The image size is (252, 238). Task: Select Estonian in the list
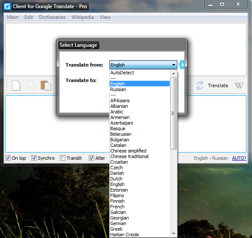pos(140,190)
